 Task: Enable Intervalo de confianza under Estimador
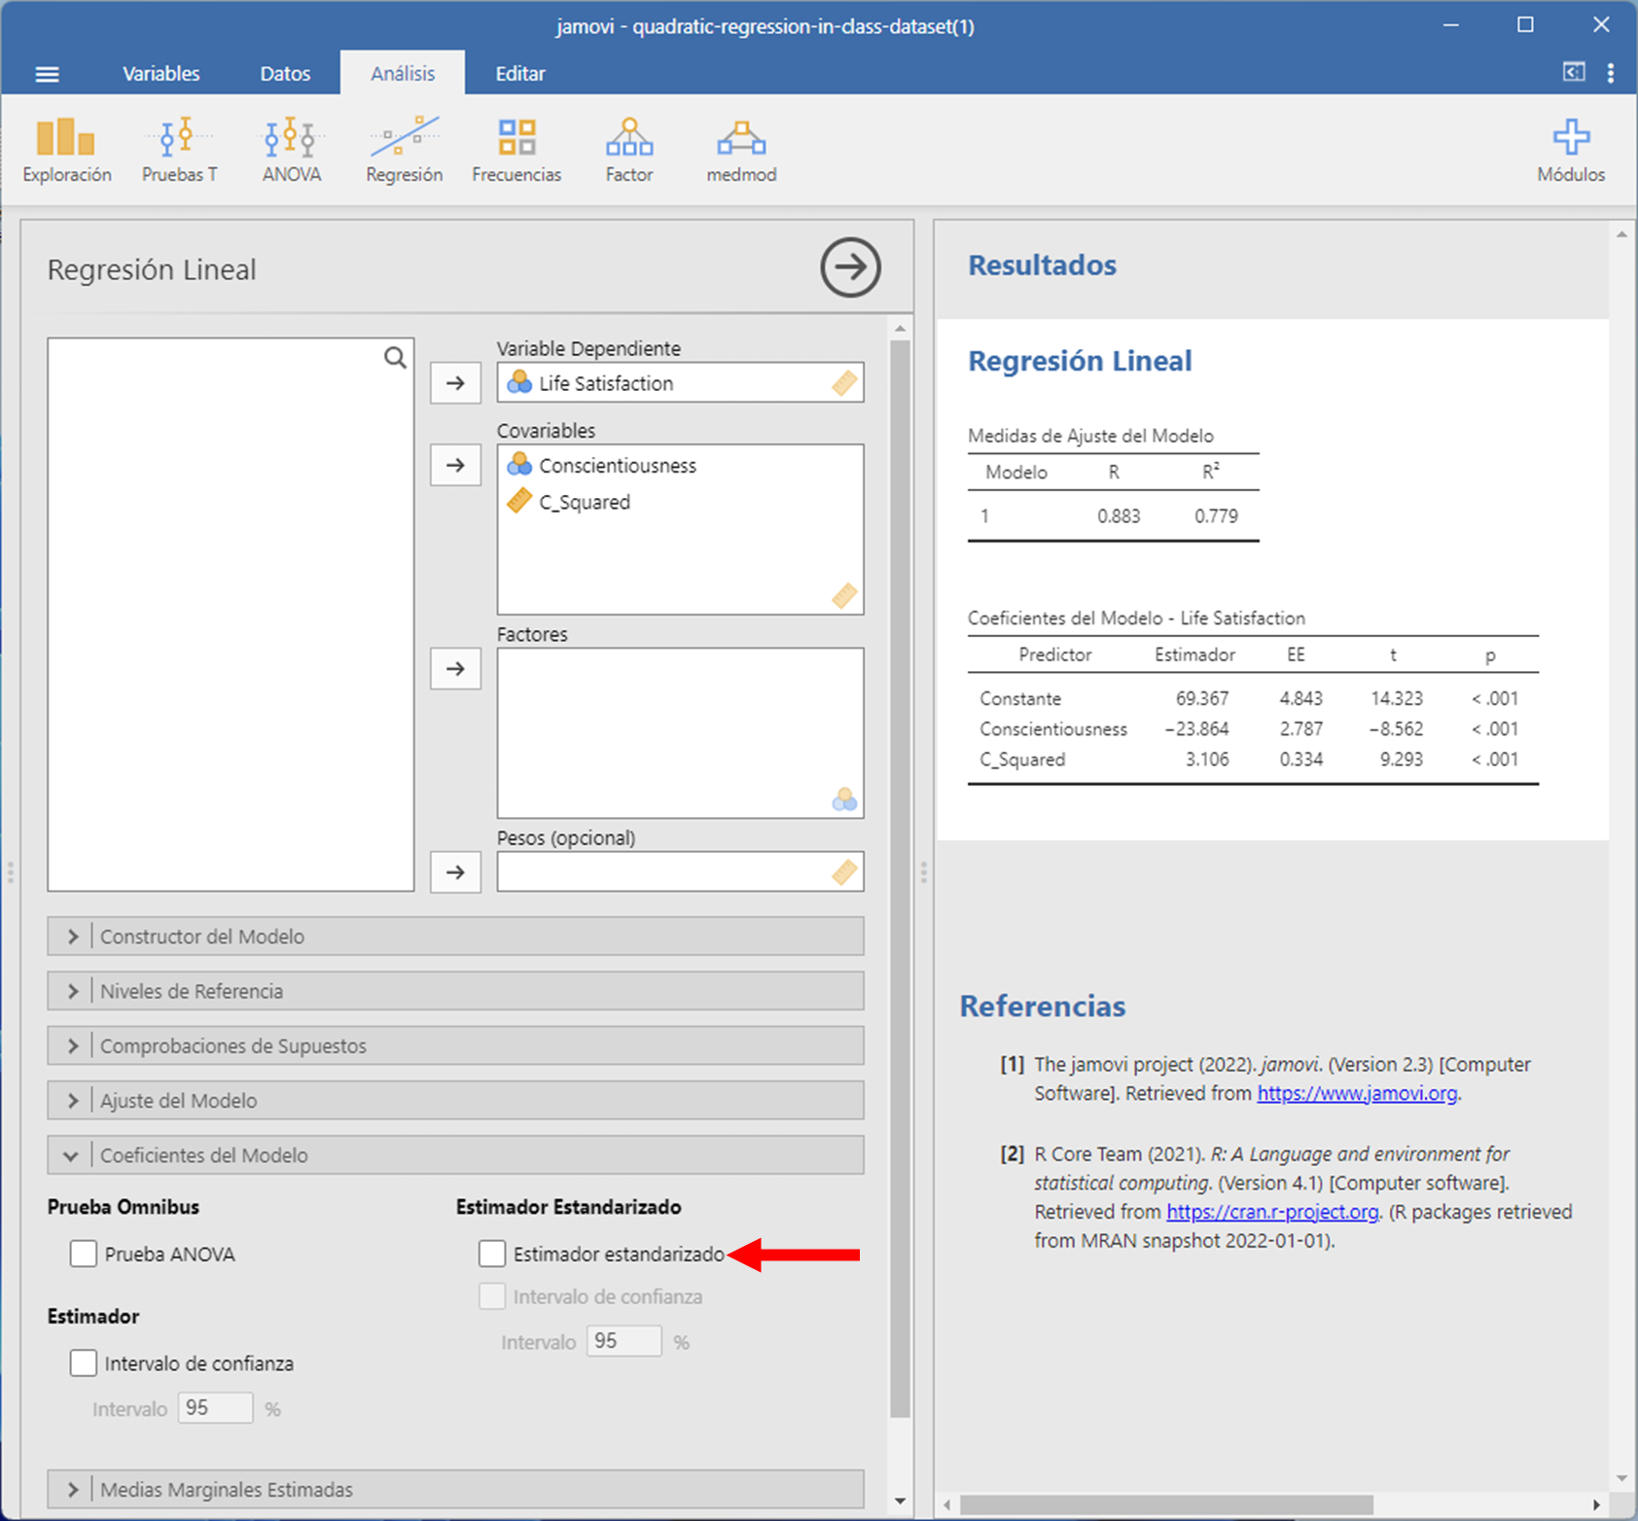[84, 1363]
